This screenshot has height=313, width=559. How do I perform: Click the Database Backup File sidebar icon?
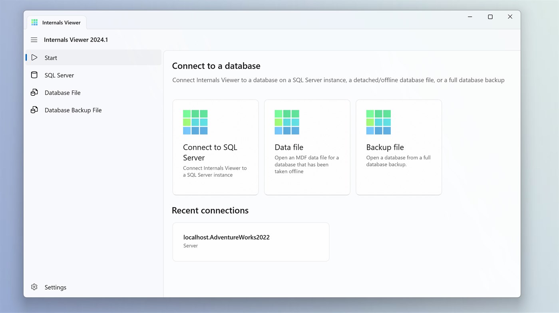[x=34, y=110]
